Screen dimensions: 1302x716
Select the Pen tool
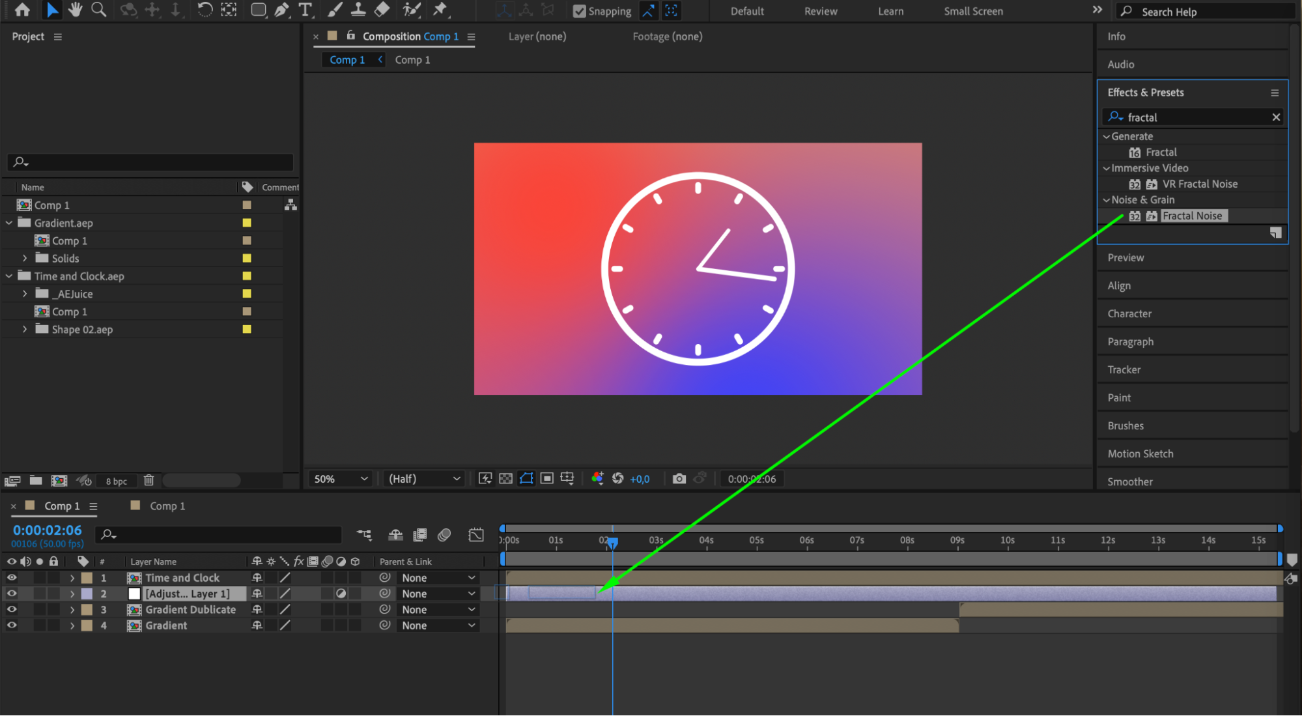pyautogui.click(x=282, y=10)
